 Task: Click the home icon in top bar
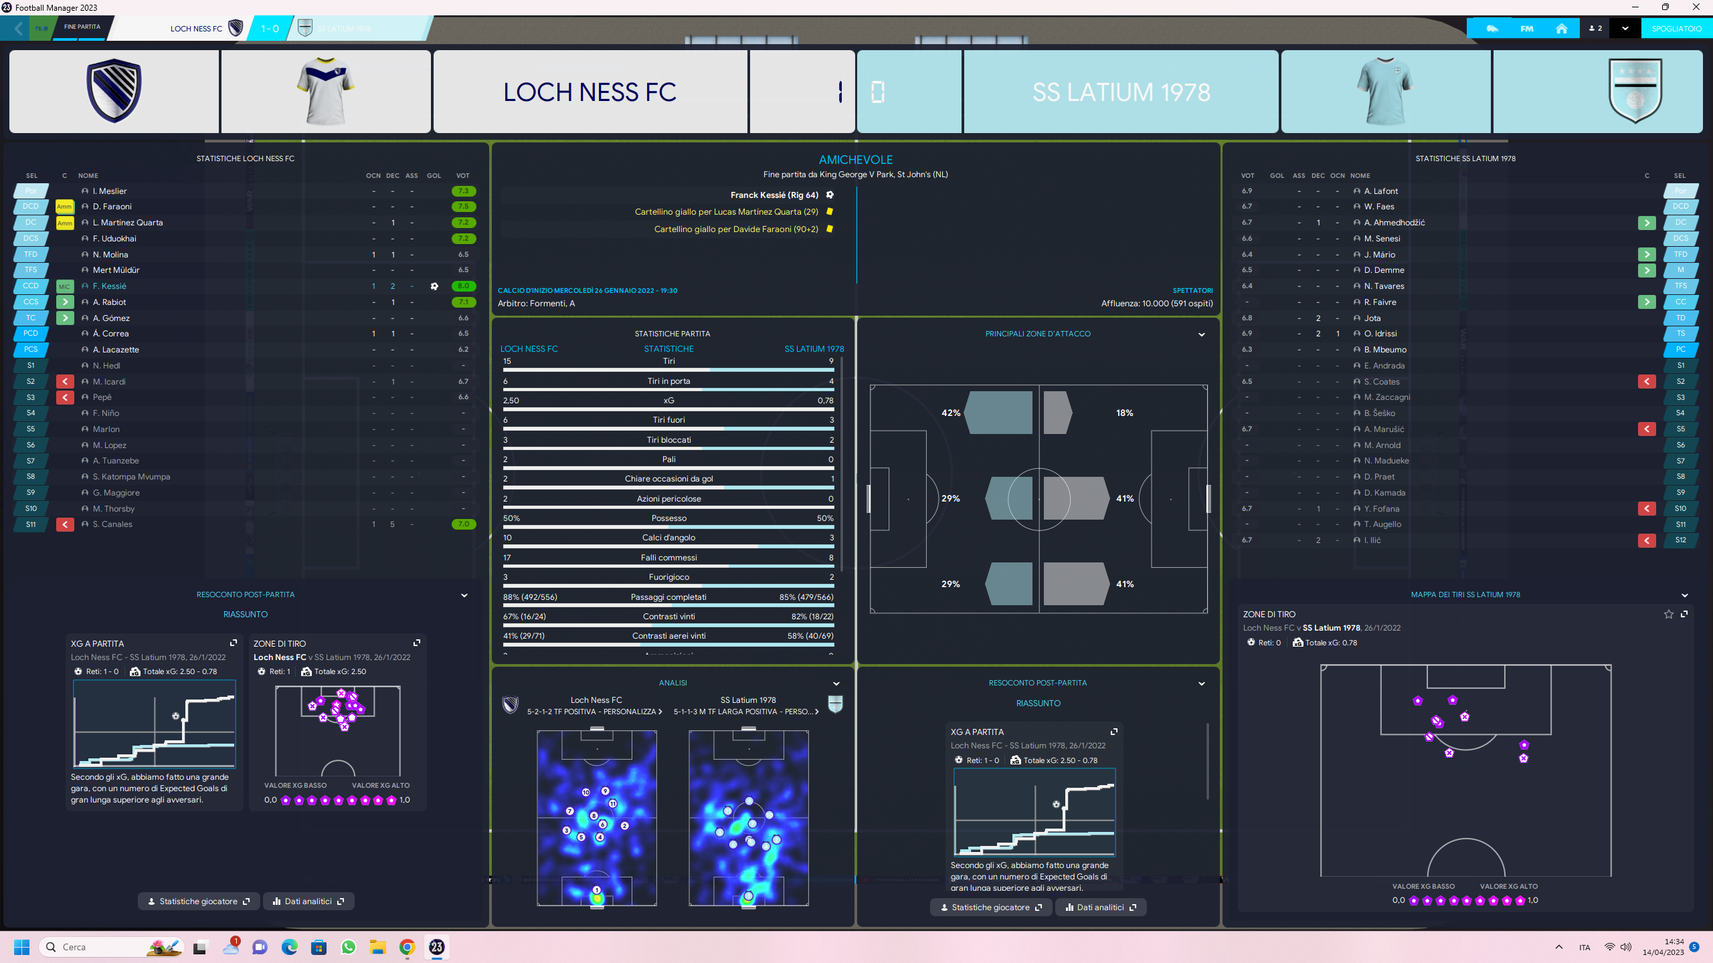pos(1562,29)
